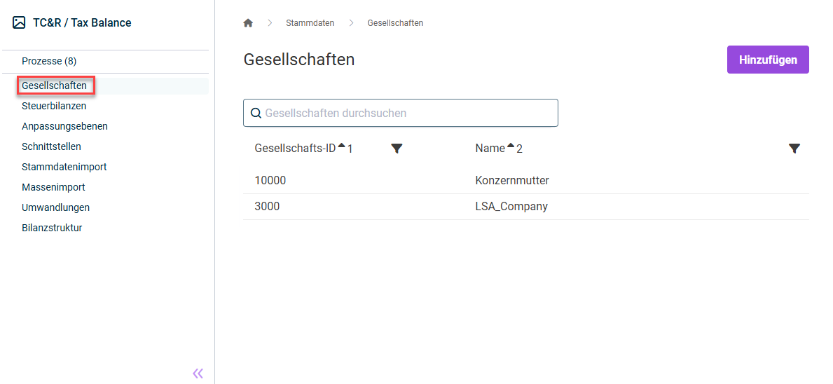
Task: Open Schnittstellen menu item
Action: click(52, 146)
